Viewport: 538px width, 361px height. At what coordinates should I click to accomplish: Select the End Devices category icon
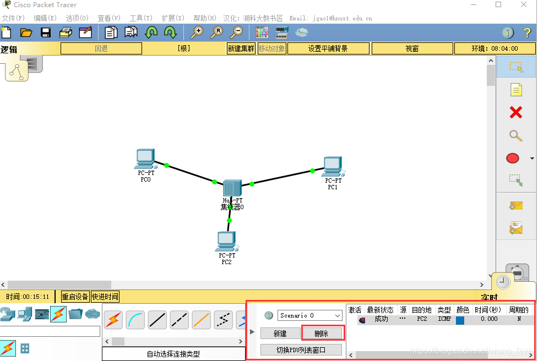tap(25, 314)
